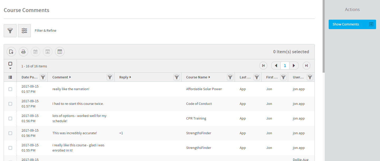Click the Affordable Solar Power course name
Screen dimensions: 380x161
[x=204, y=89]
